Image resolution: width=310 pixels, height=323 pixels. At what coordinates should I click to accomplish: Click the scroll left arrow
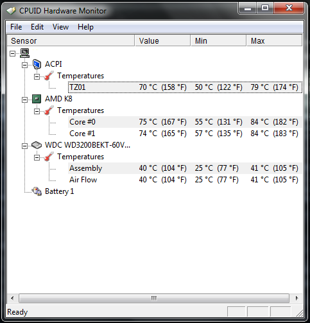pyautogui.click(x=12, y=298)
